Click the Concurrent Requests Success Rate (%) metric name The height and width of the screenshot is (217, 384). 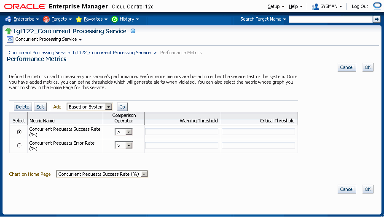pyautogui.click(x=64, y=132)
